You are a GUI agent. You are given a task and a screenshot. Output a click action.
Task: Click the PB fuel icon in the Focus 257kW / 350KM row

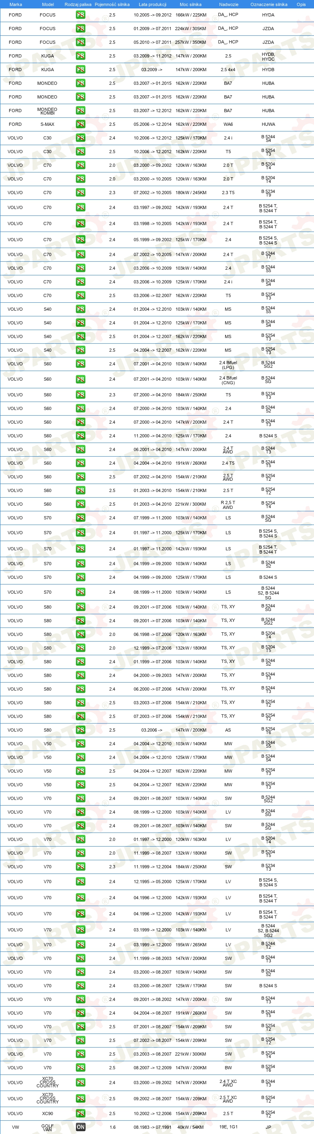(80, 42)
